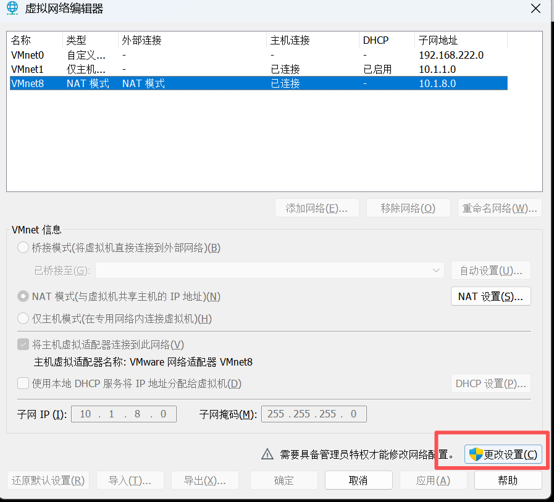Screen dimensions: 554x502
Task: Click 自动设置(U)... button
Action: coord(491,270)
